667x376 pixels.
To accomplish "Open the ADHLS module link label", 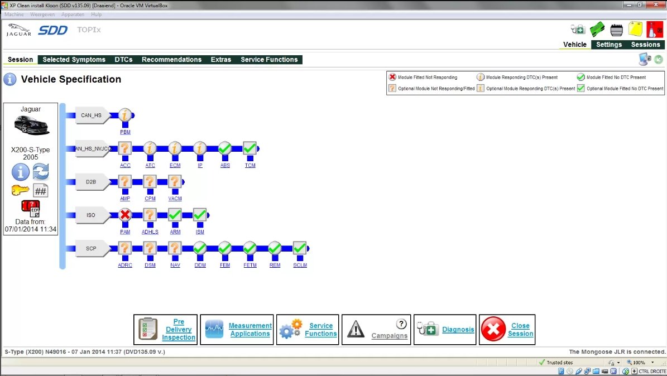I will tap(150, 232).
